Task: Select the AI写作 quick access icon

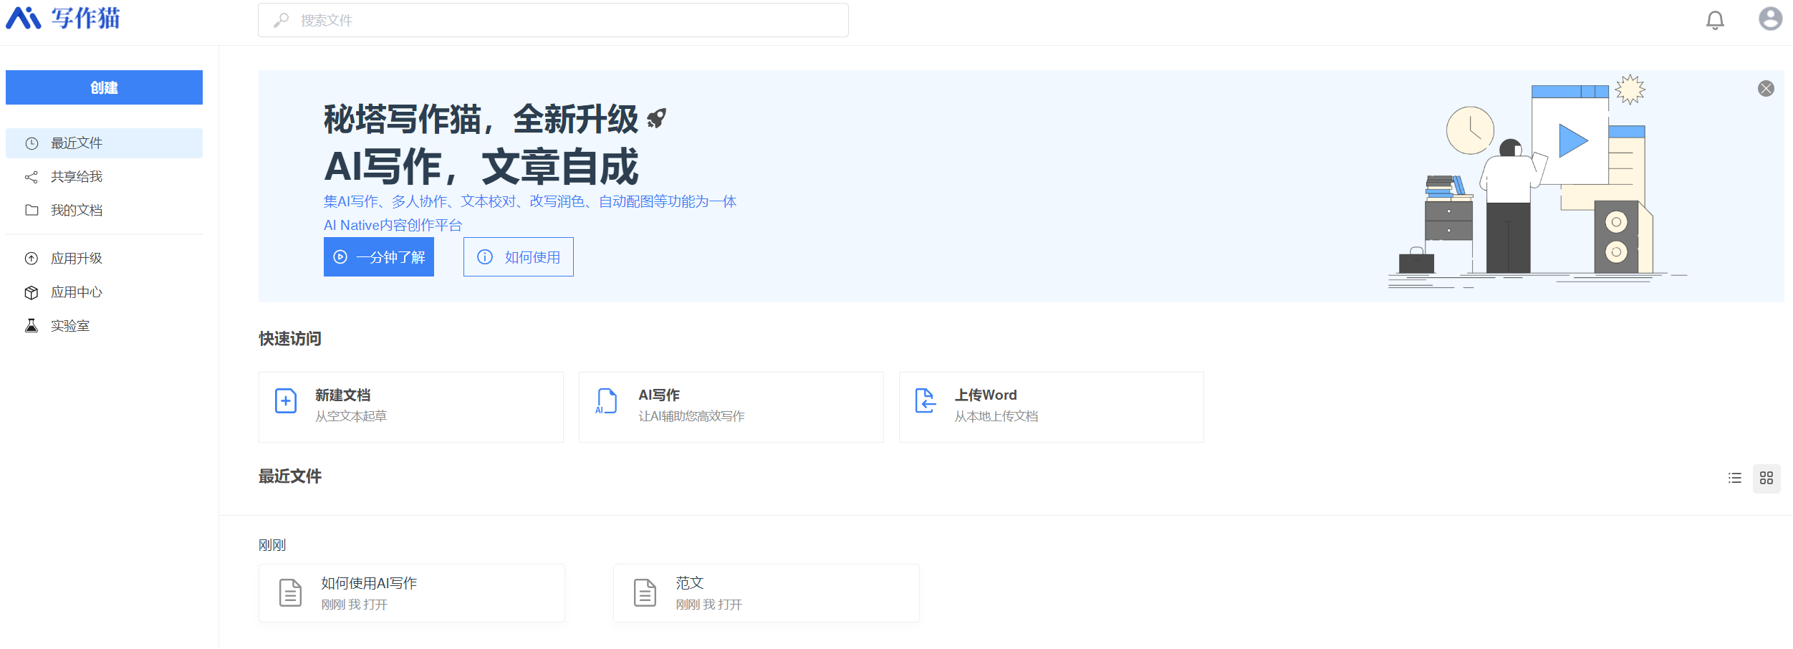Action: (x=605, y=403)
